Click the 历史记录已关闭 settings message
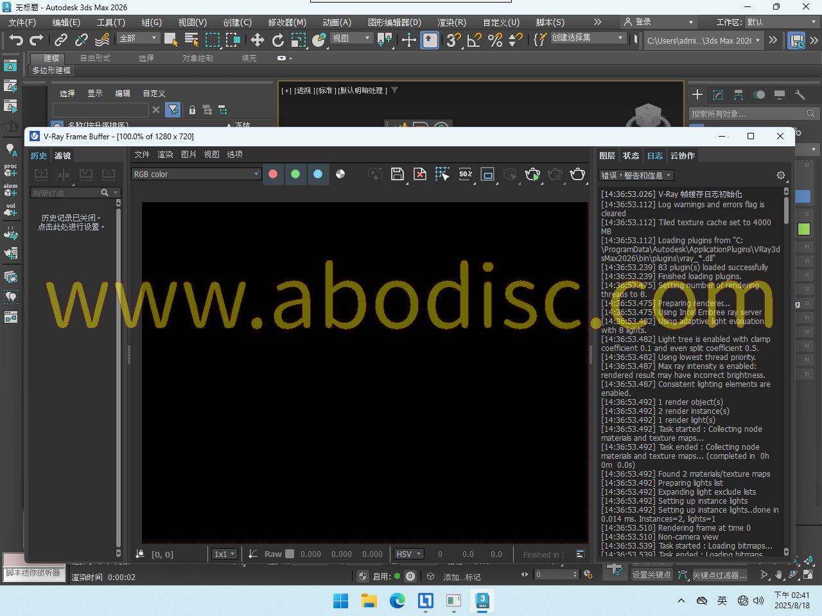This screenshot has width=822, height=616. [71, 222]
